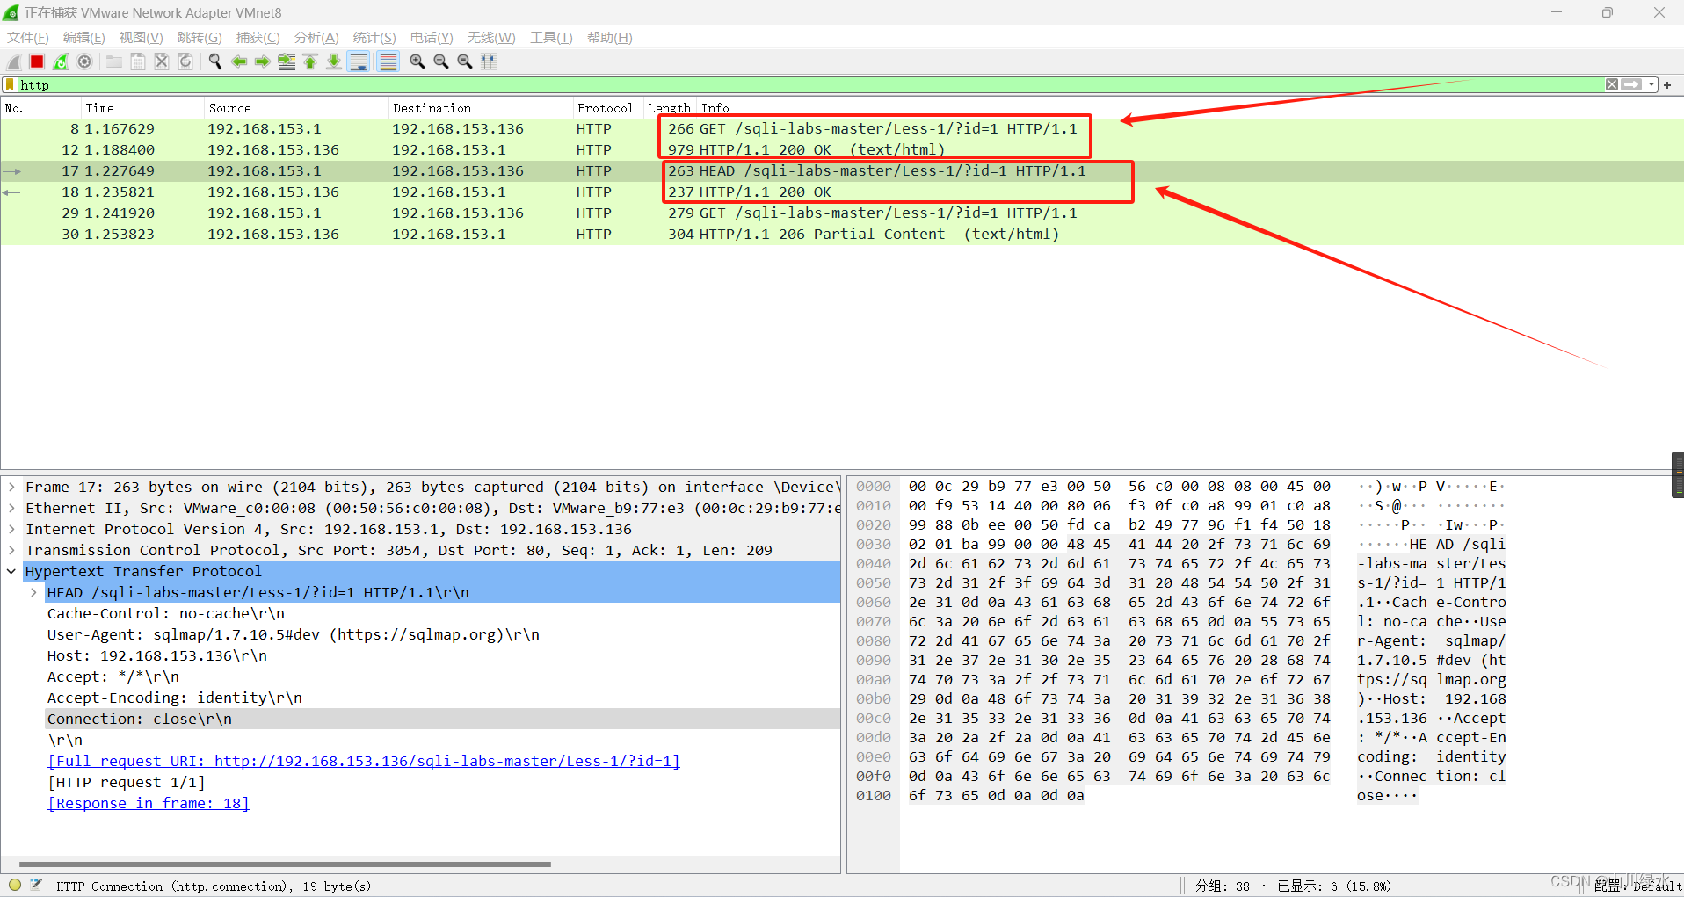Sort by the Destination column header
Viewport: 1684px width, 897px height.
[481, 108]
